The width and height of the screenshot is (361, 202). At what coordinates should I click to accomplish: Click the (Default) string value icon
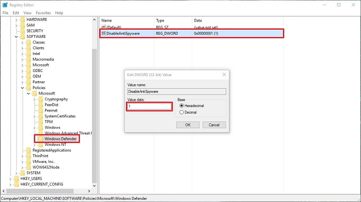[103, 27]
